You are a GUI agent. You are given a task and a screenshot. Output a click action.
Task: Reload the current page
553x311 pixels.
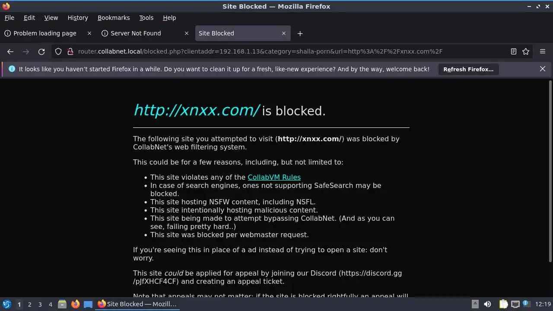pyautogui.click(x=41, y=51)
